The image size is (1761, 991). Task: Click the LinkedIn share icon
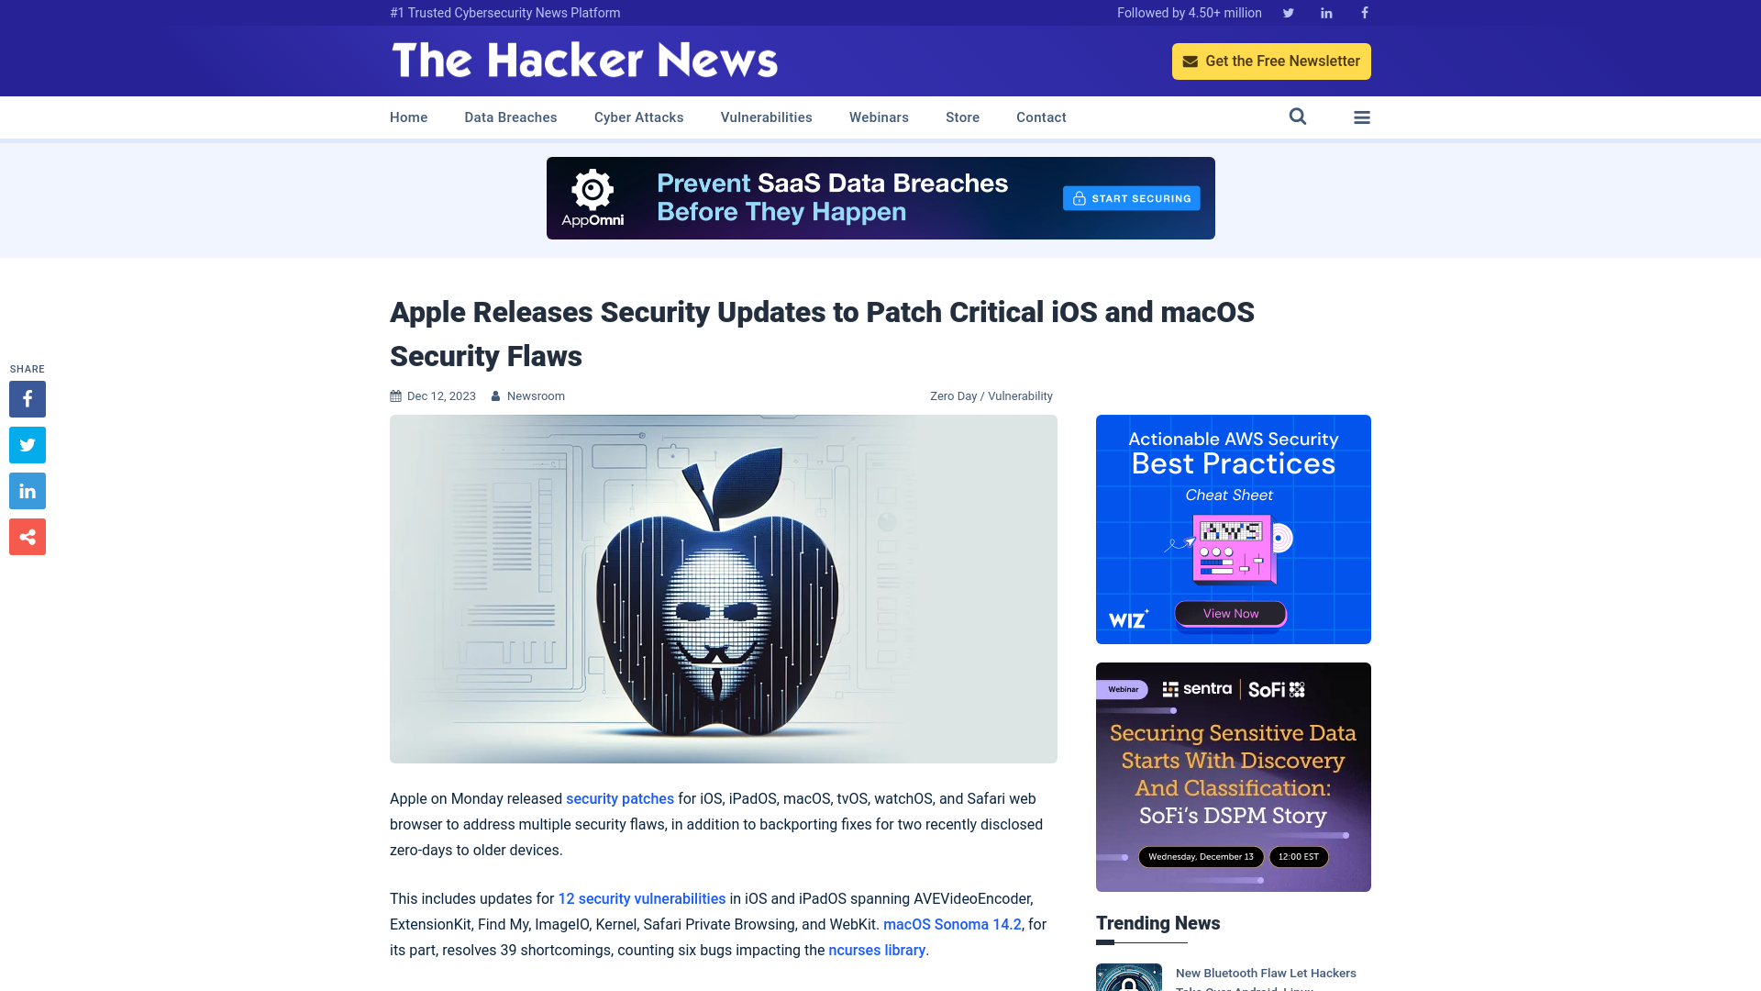click(27, 490)
